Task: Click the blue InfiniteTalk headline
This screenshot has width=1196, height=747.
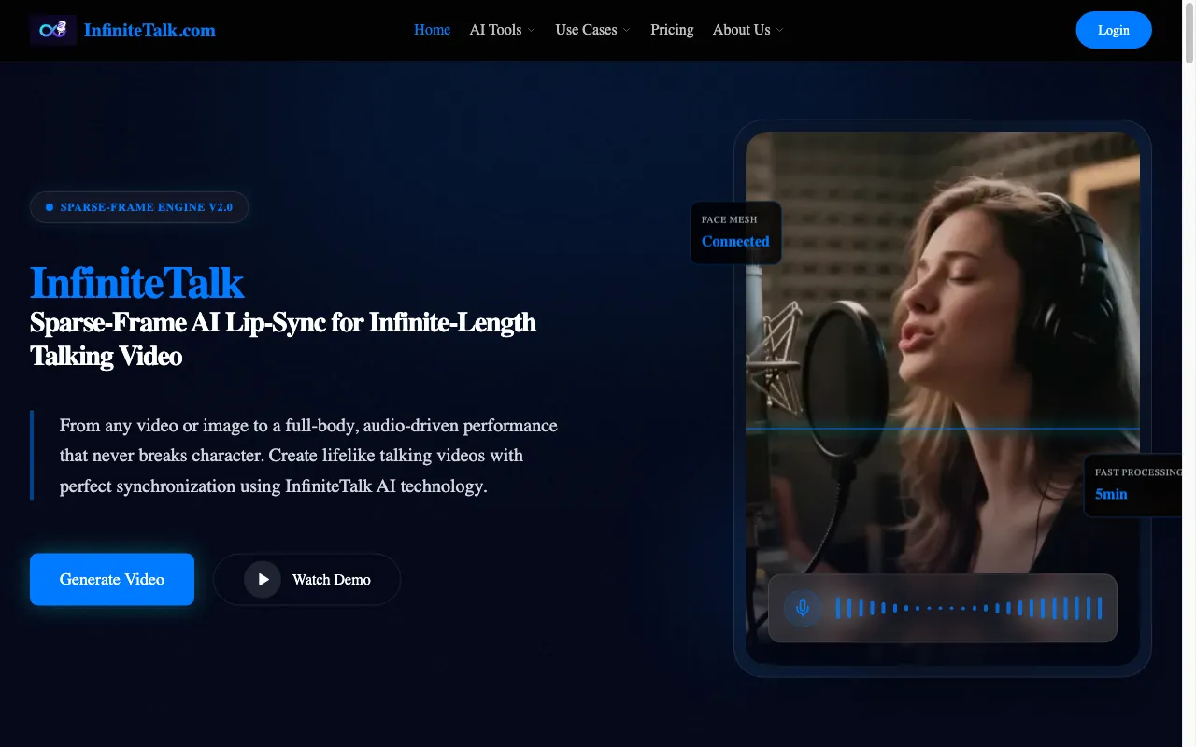Action: click(136, 283)
